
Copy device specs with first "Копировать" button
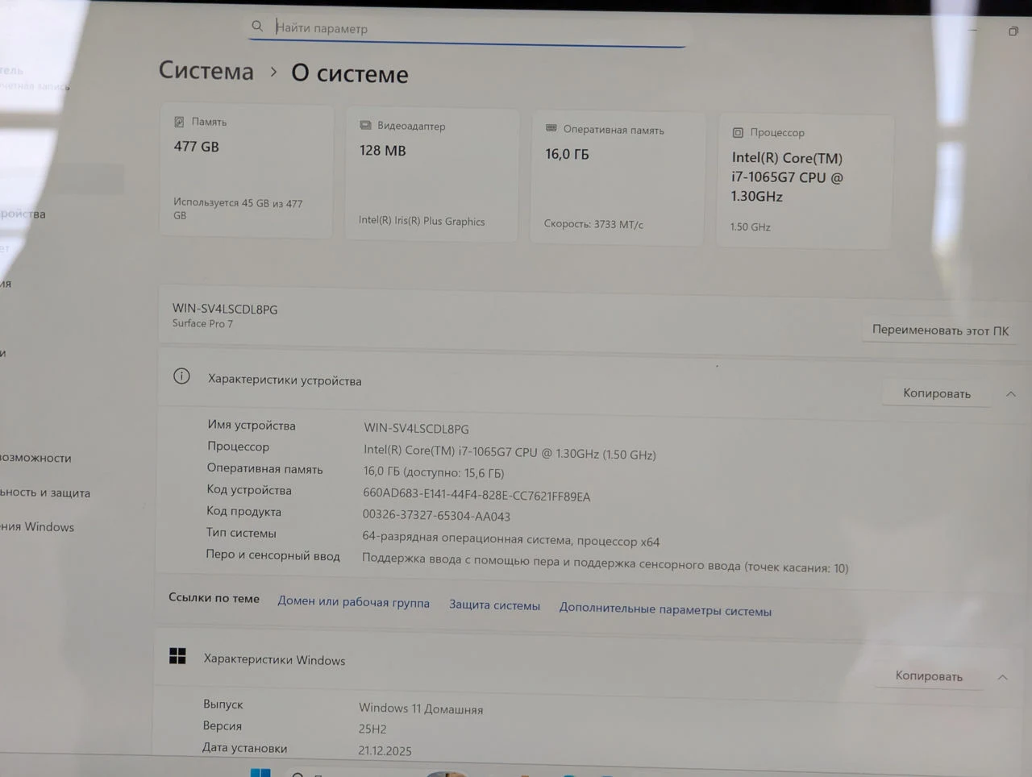pyautogui.click(x=937, y=393)
